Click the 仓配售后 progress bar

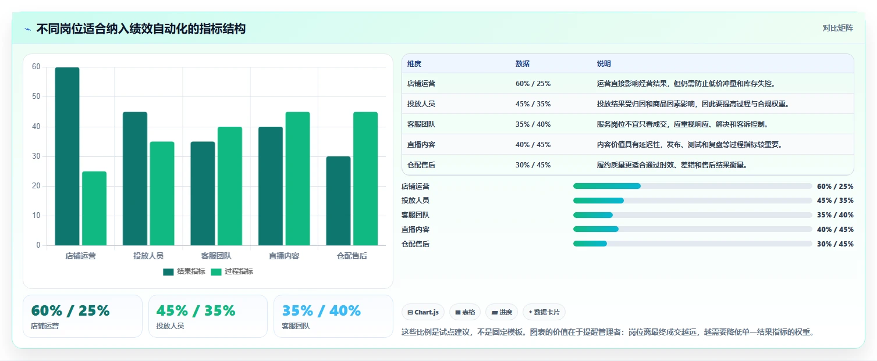[693, 244]
